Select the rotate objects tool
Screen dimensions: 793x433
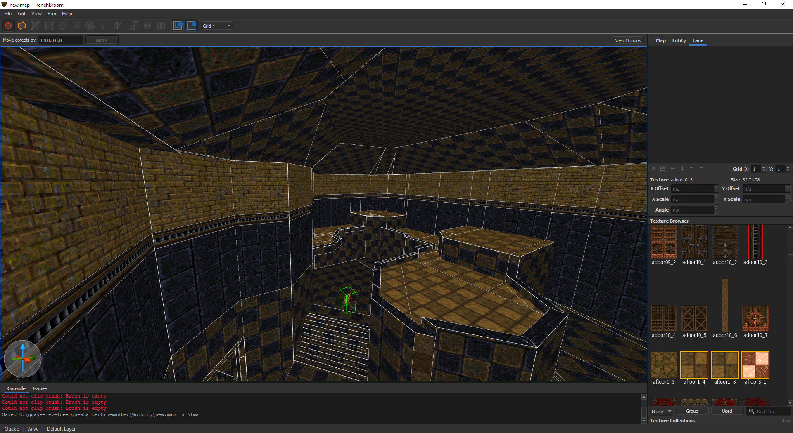tap(90, 26)
